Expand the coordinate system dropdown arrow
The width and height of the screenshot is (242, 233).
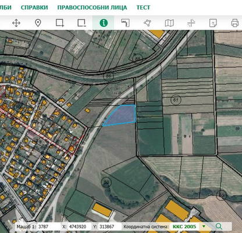tap(204, 226)
